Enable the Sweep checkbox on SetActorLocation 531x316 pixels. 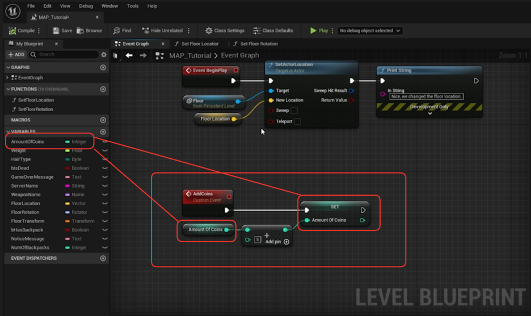[294, 111]
